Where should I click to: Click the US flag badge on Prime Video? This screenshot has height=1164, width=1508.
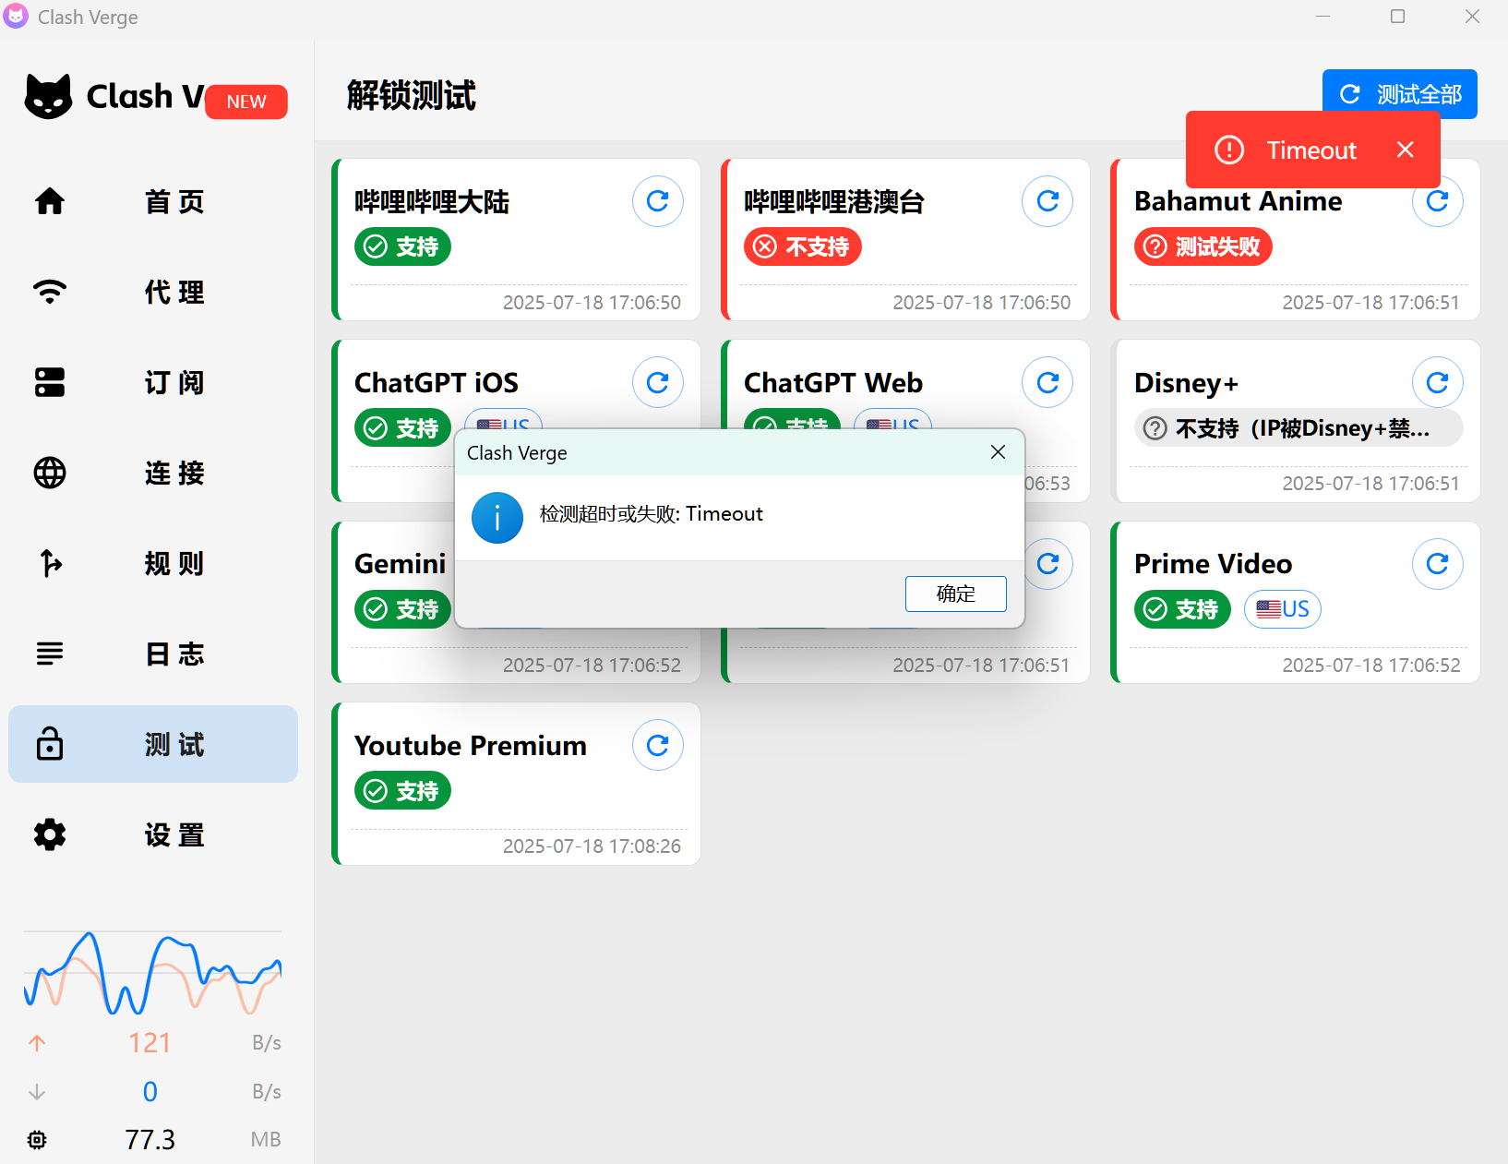1282,609
